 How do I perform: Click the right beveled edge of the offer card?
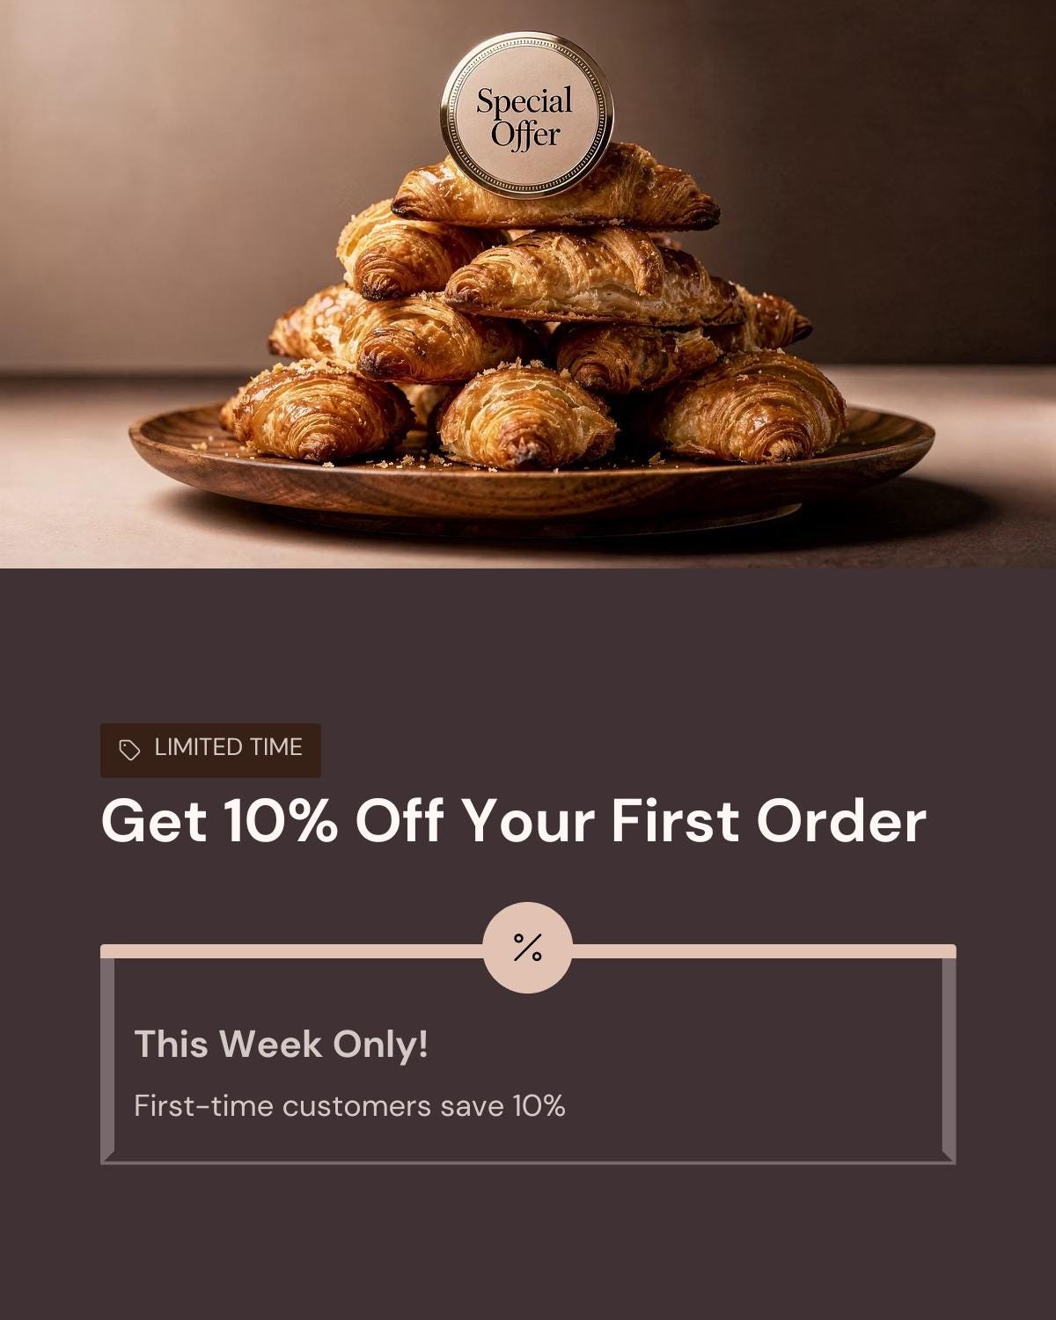click(949, 1060)
